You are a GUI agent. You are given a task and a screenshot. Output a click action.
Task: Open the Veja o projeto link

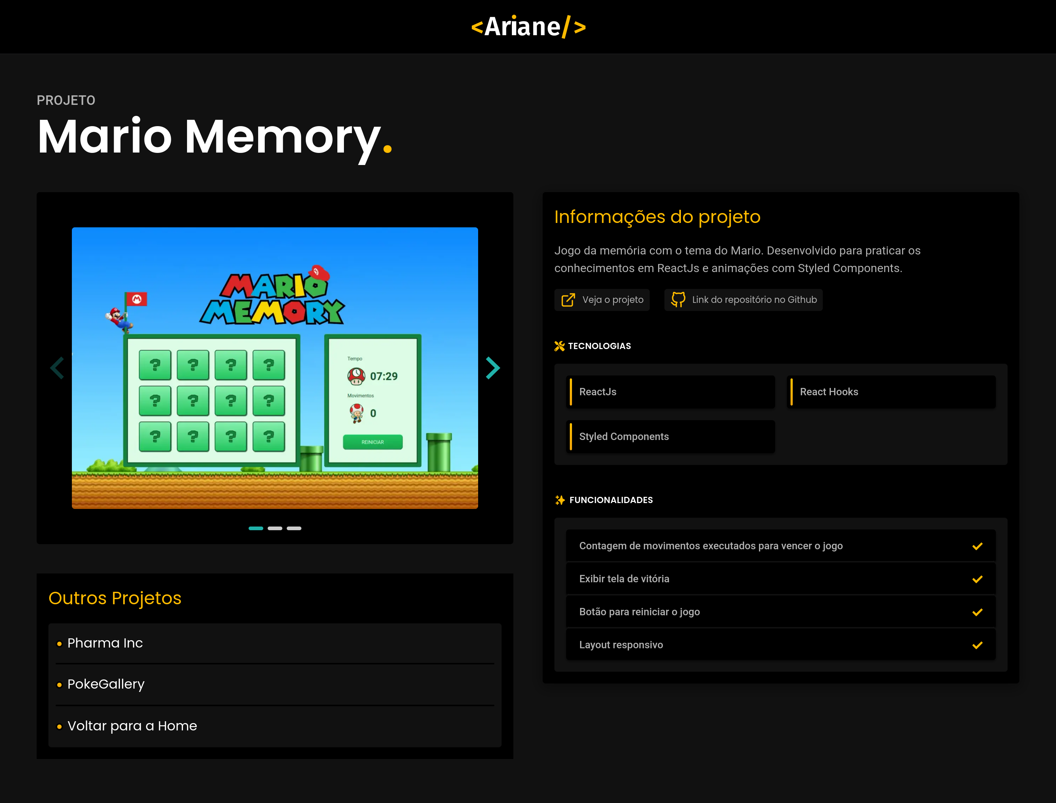pos(602,300)
